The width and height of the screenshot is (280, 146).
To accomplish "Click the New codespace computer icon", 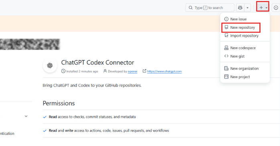I will (x=226, y=48).
